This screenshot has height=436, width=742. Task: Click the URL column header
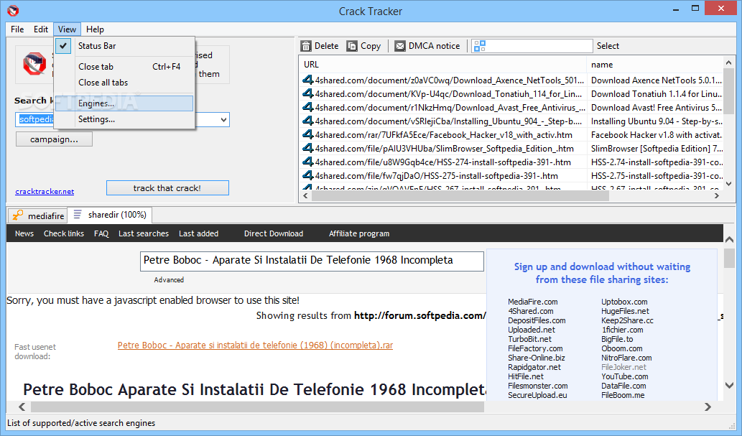pos(442,65)
